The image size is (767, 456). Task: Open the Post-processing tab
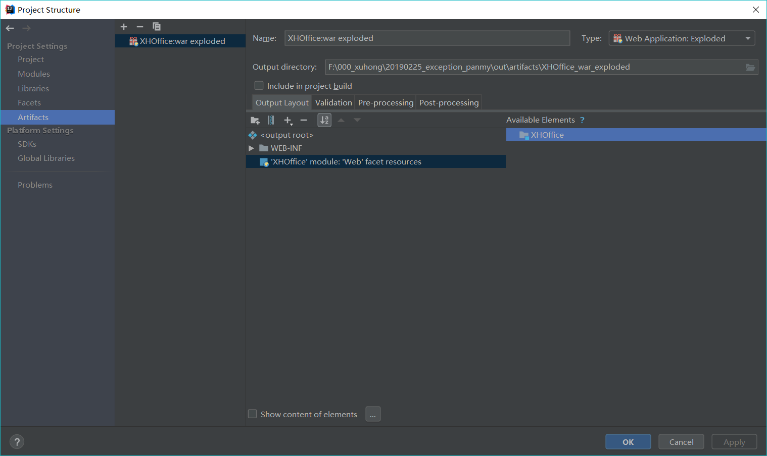click(x=449, y=102)
